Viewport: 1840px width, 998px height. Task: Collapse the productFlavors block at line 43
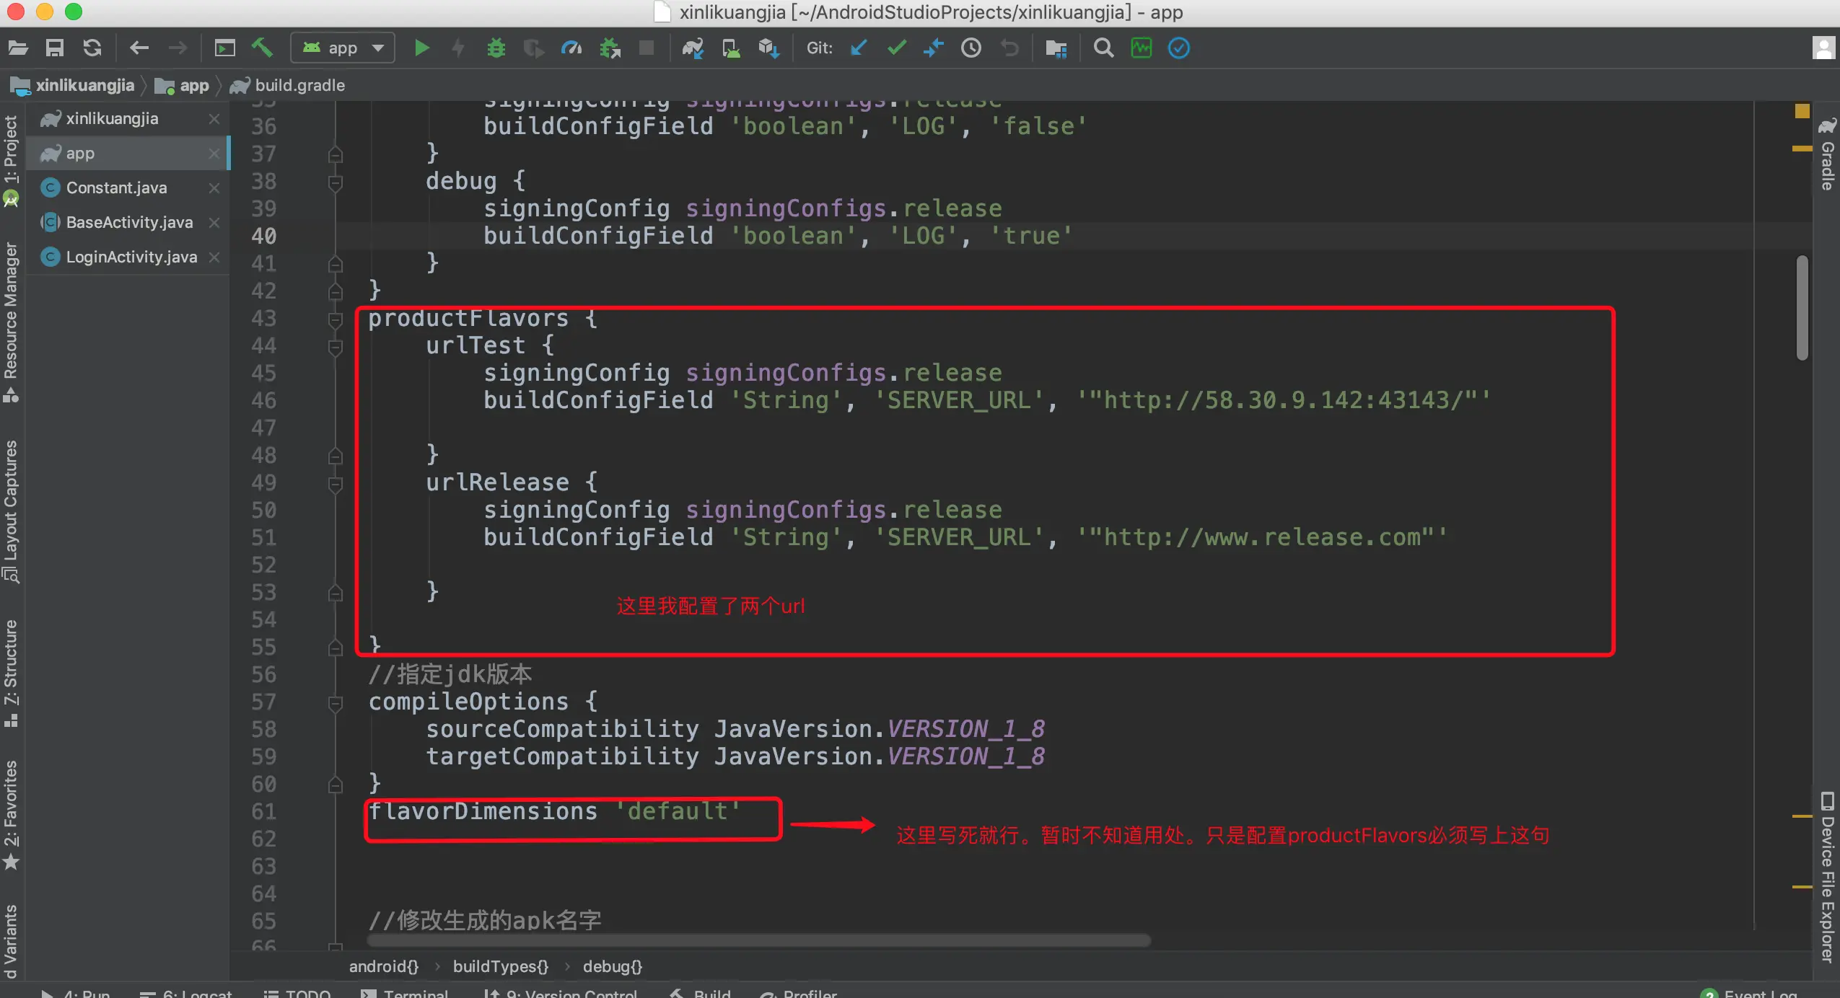[x=335, y=319]
